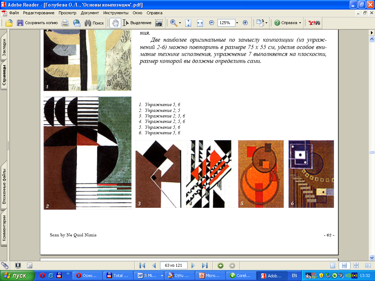Go to last page button
Image resolution: width=375 pixels, height=281 pixels.
pos(205,266)
